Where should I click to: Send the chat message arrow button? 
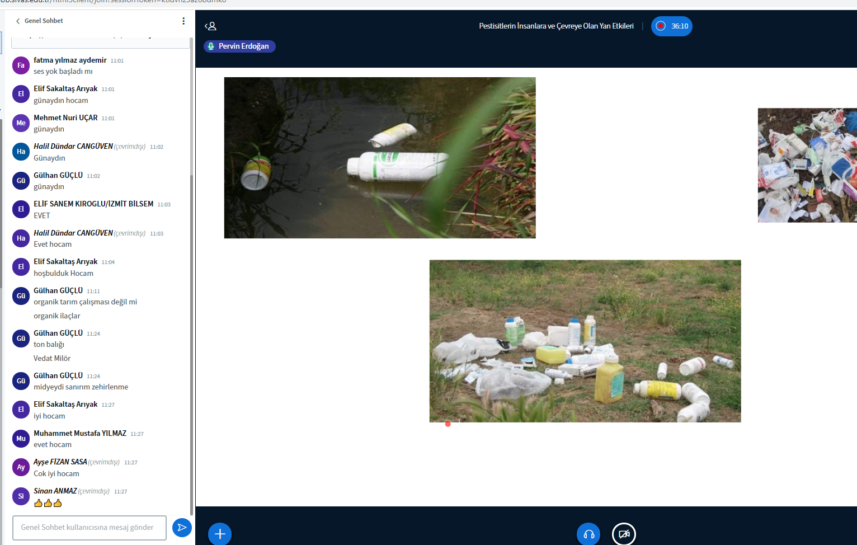click(x=182, y=528)
